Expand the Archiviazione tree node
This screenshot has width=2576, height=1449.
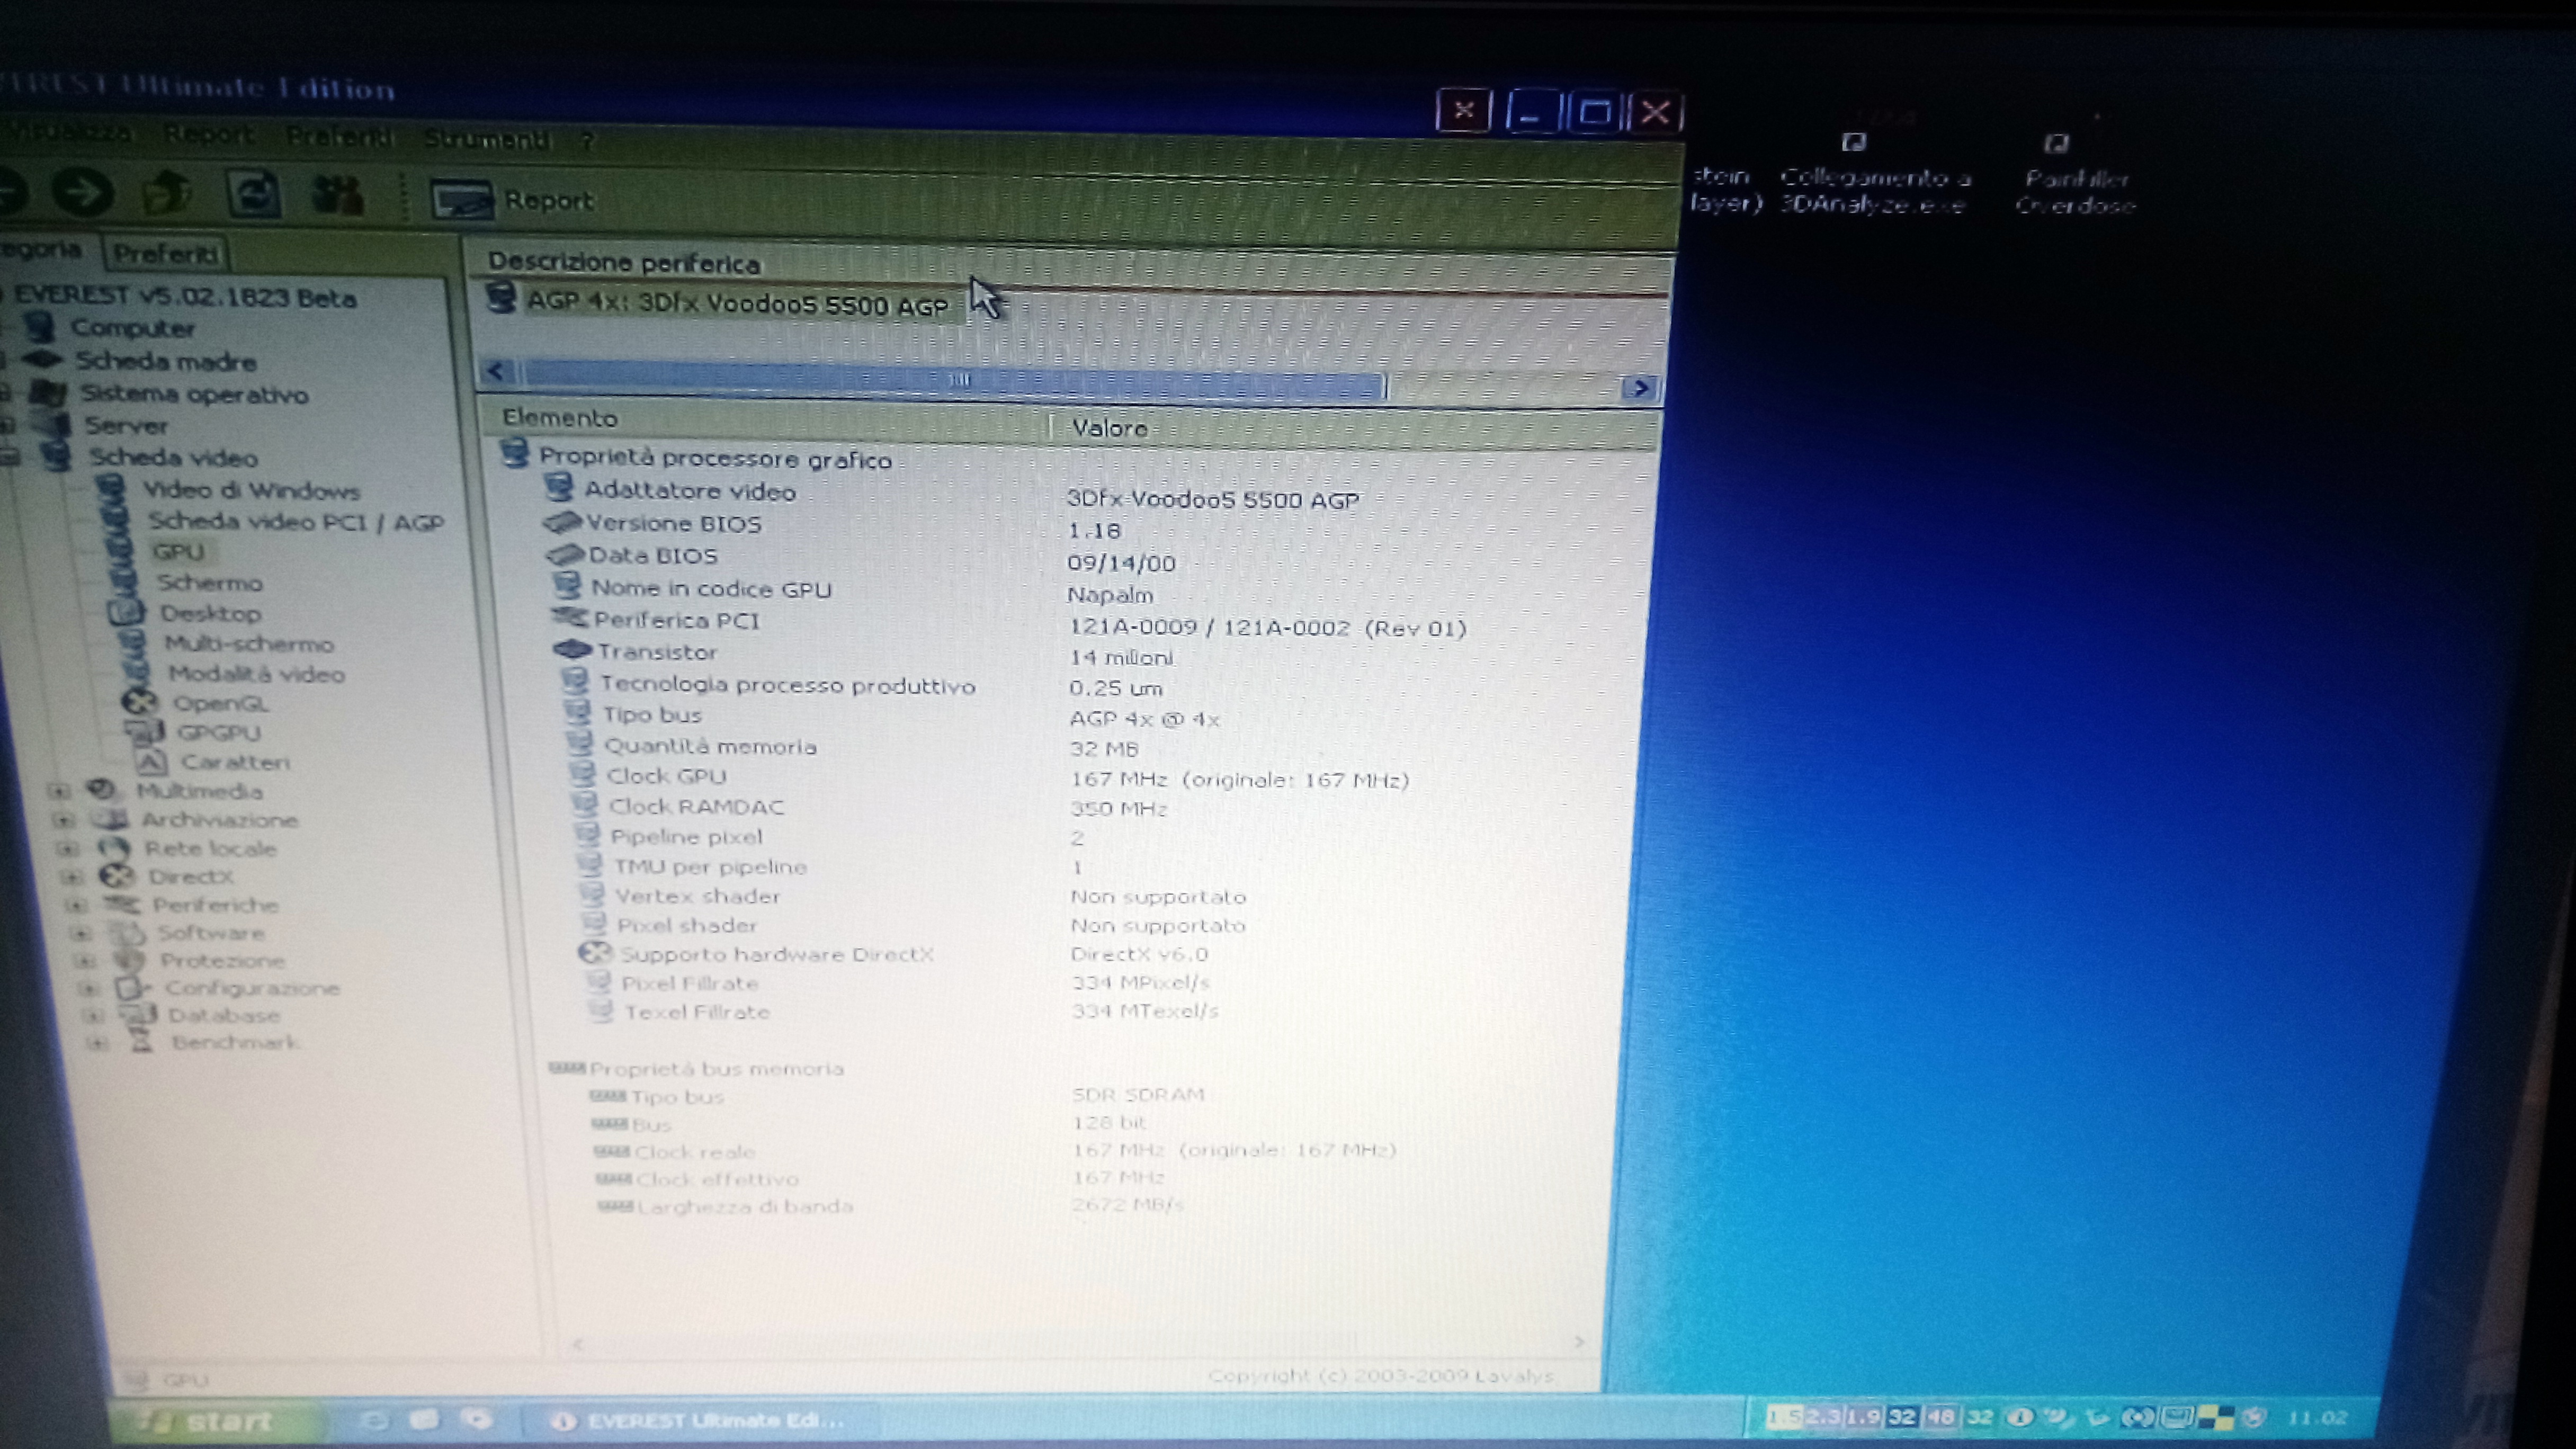[x=63, y=819]
